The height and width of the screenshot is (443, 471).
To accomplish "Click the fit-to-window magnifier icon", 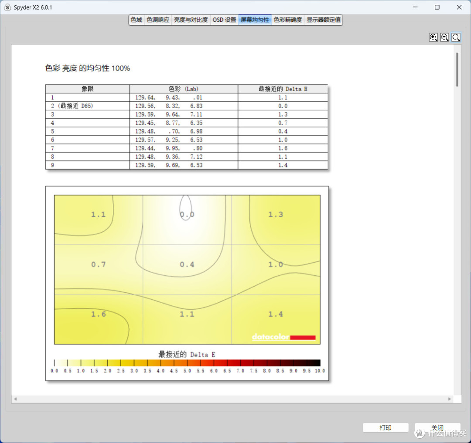I will pos(456,37).
